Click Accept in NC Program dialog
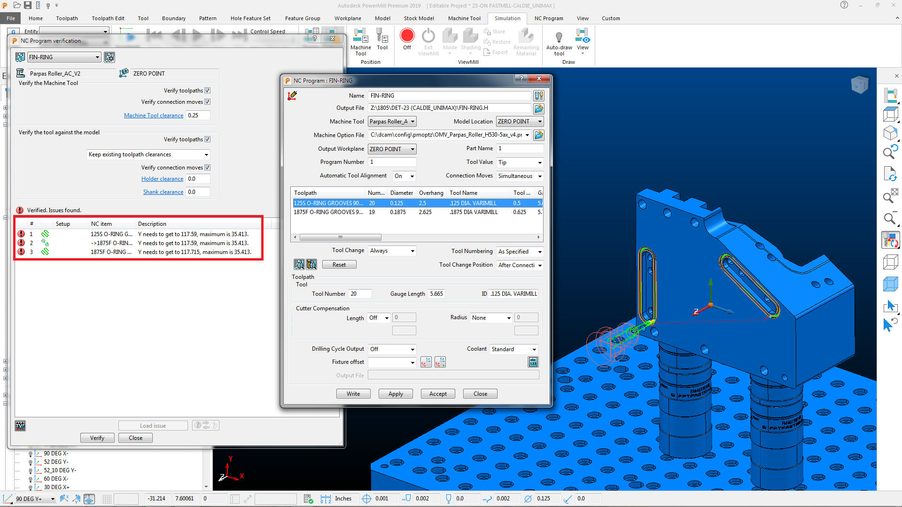The width and height of the screenshot is (902, 507). tap(438, 394)
